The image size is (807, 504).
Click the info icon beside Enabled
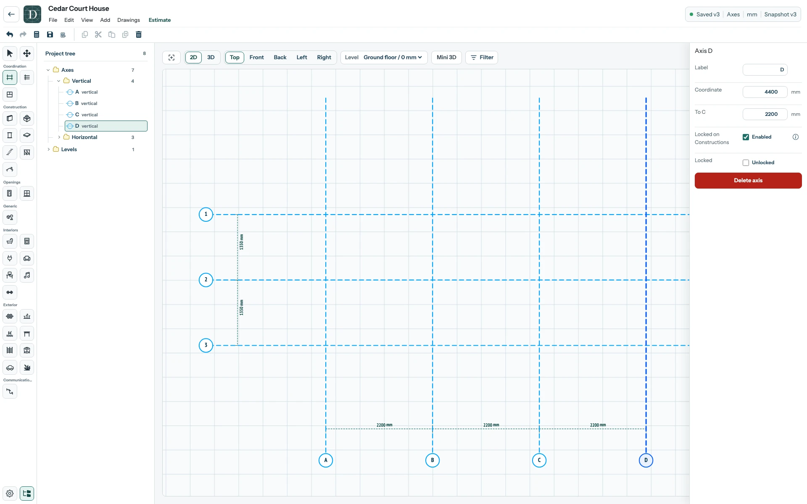click(796, 137)
